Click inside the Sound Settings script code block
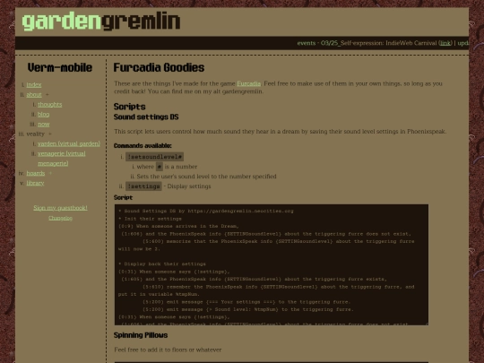 coord(272,264)
